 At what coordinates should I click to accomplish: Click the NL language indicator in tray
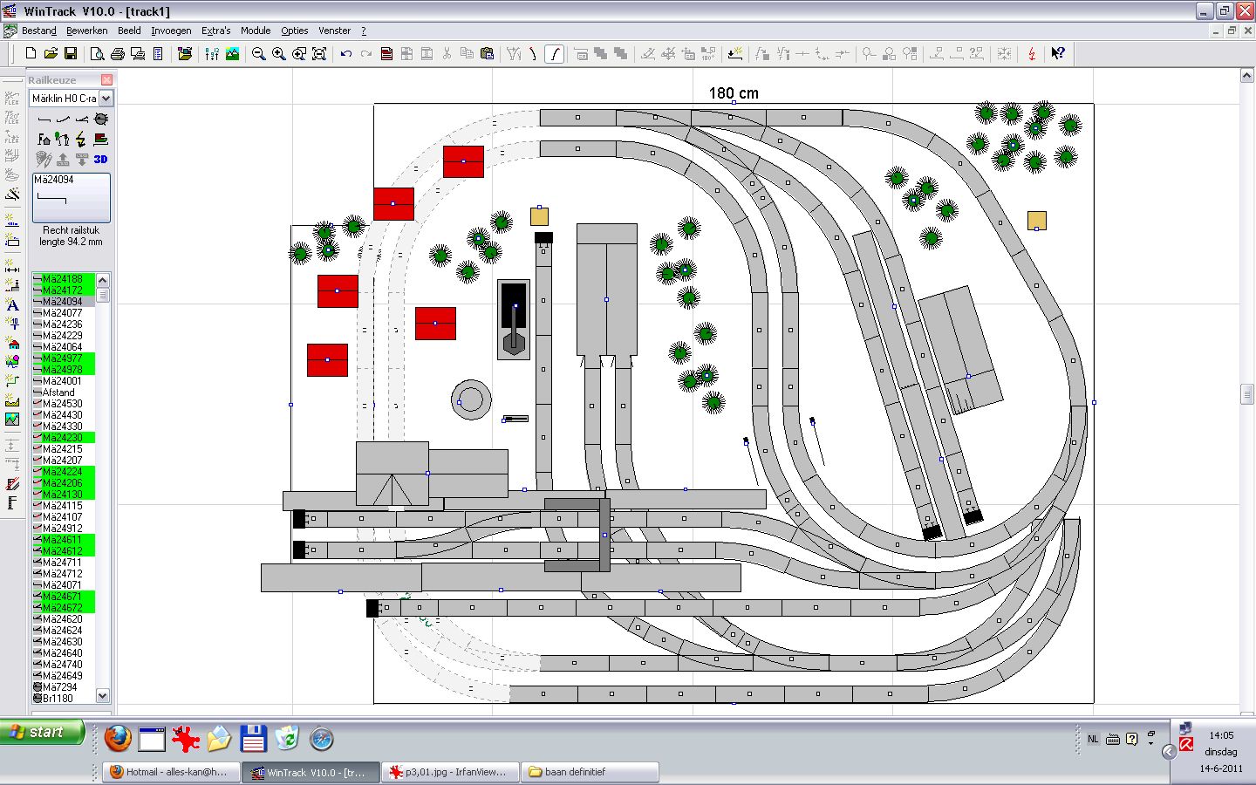tap(1093, 739)
